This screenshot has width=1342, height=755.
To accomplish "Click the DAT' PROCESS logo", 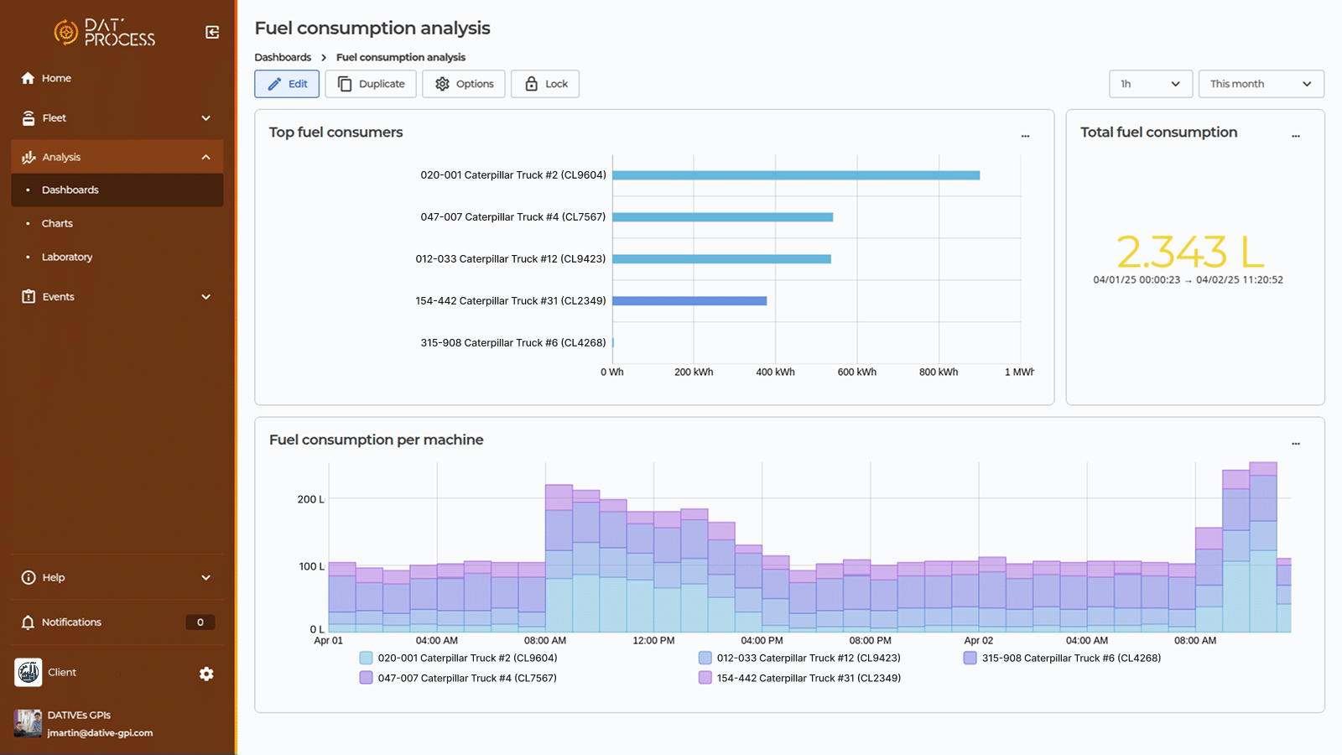I will click(x=105, y=33).
